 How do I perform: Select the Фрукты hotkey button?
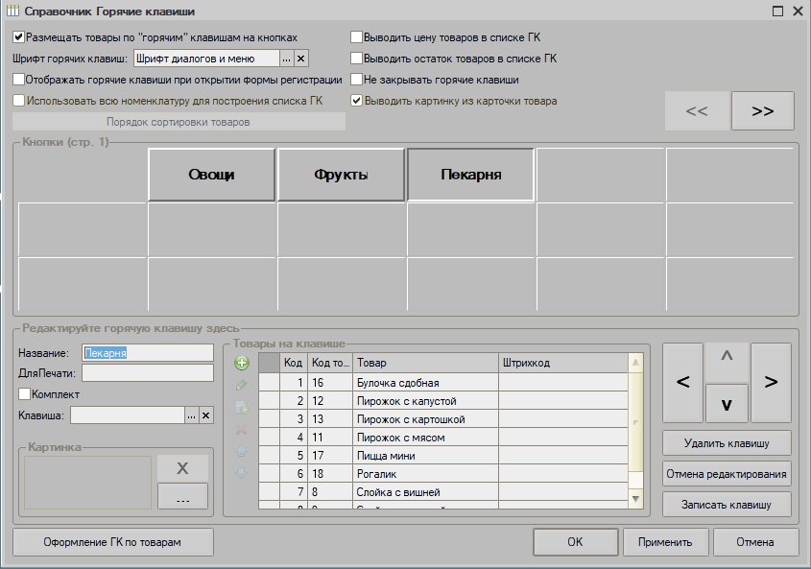pos(341,175)
